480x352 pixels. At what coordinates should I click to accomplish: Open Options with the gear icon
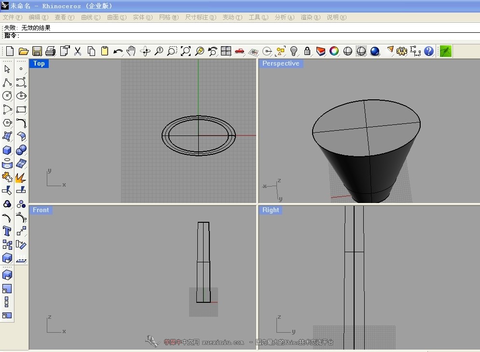[x=402, y=51]
